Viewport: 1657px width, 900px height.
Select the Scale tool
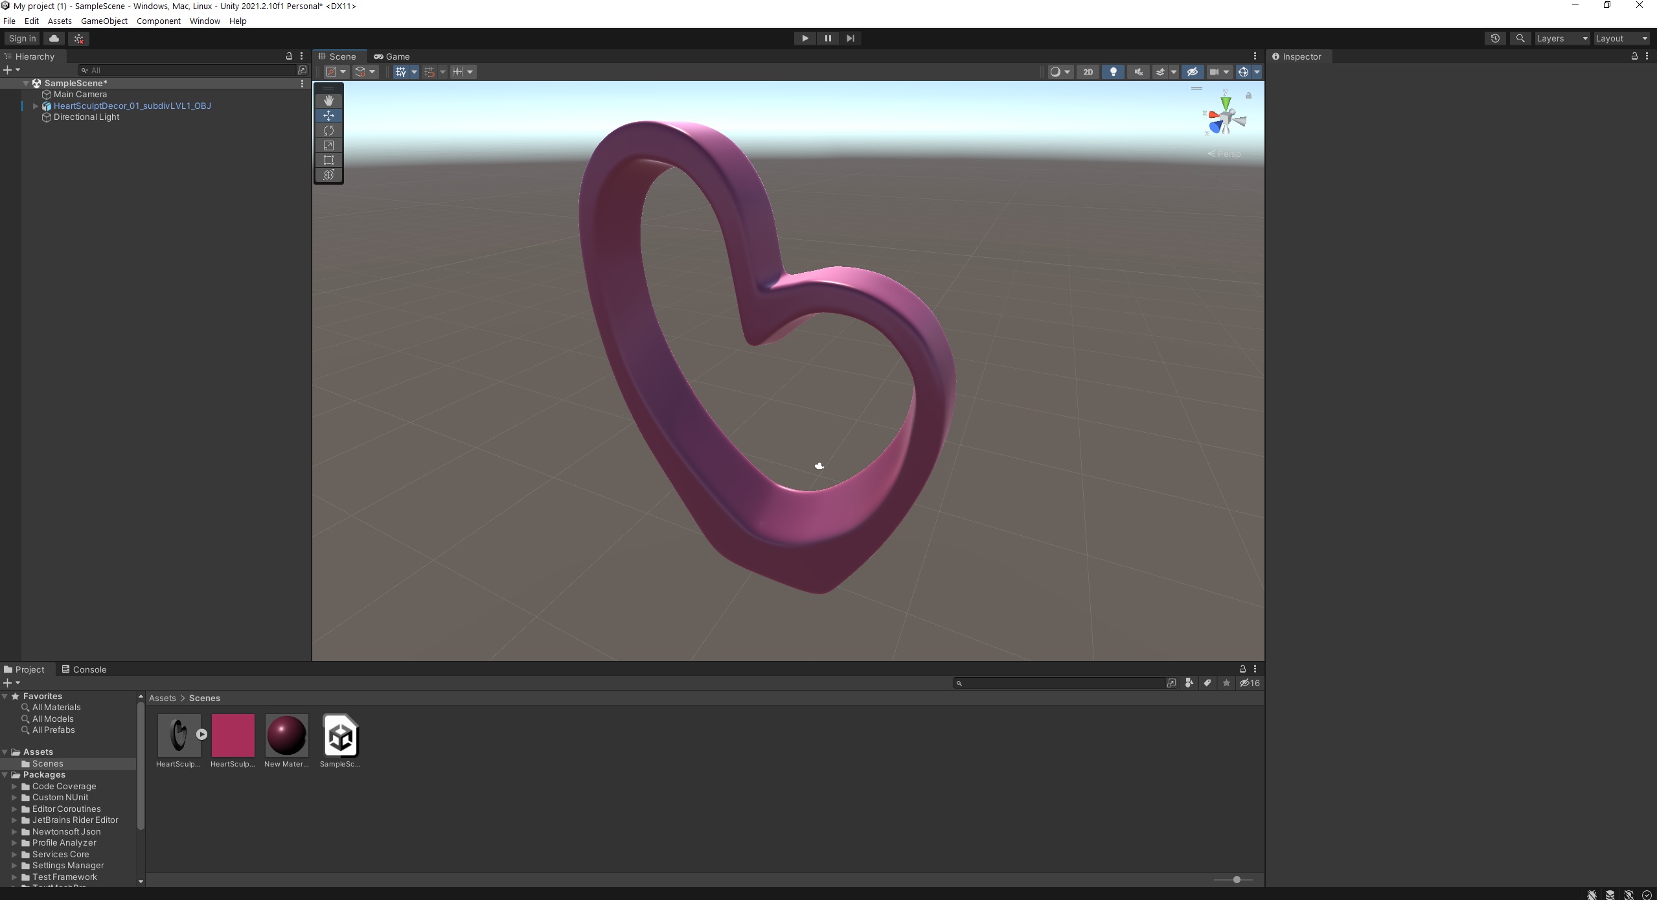point(328,145)
